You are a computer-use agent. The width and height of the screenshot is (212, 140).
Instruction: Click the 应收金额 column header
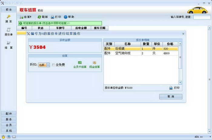pyautogui.click(x=81, y=28)
